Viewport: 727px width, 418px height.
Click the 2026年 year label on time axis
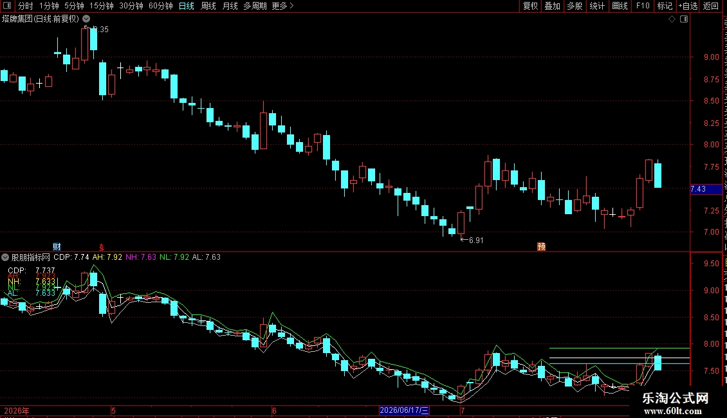[x=17, y=410]
